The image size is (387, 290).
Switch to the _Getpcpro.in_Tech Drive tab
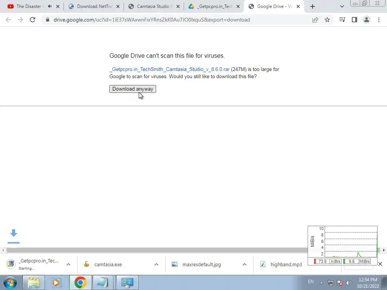coord(215,6)
